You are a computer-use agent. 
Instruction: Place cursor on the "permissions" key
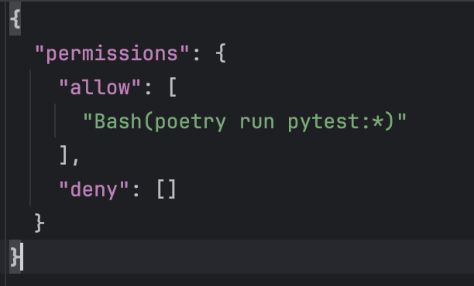click(x=112, y=53)
